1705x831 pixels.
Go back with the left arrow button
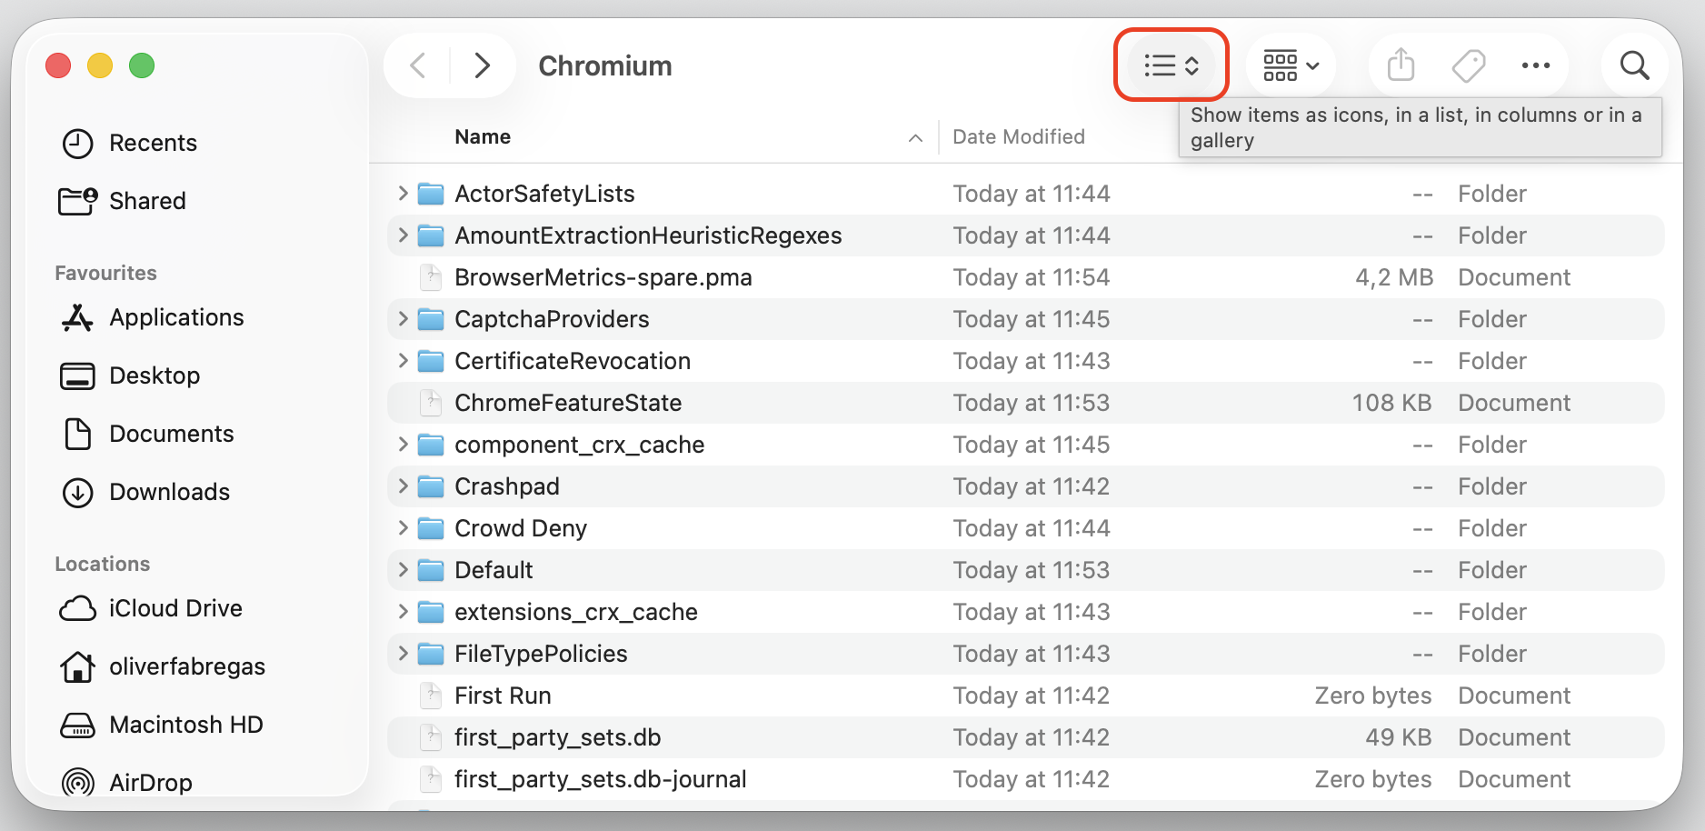click(417, 65)
